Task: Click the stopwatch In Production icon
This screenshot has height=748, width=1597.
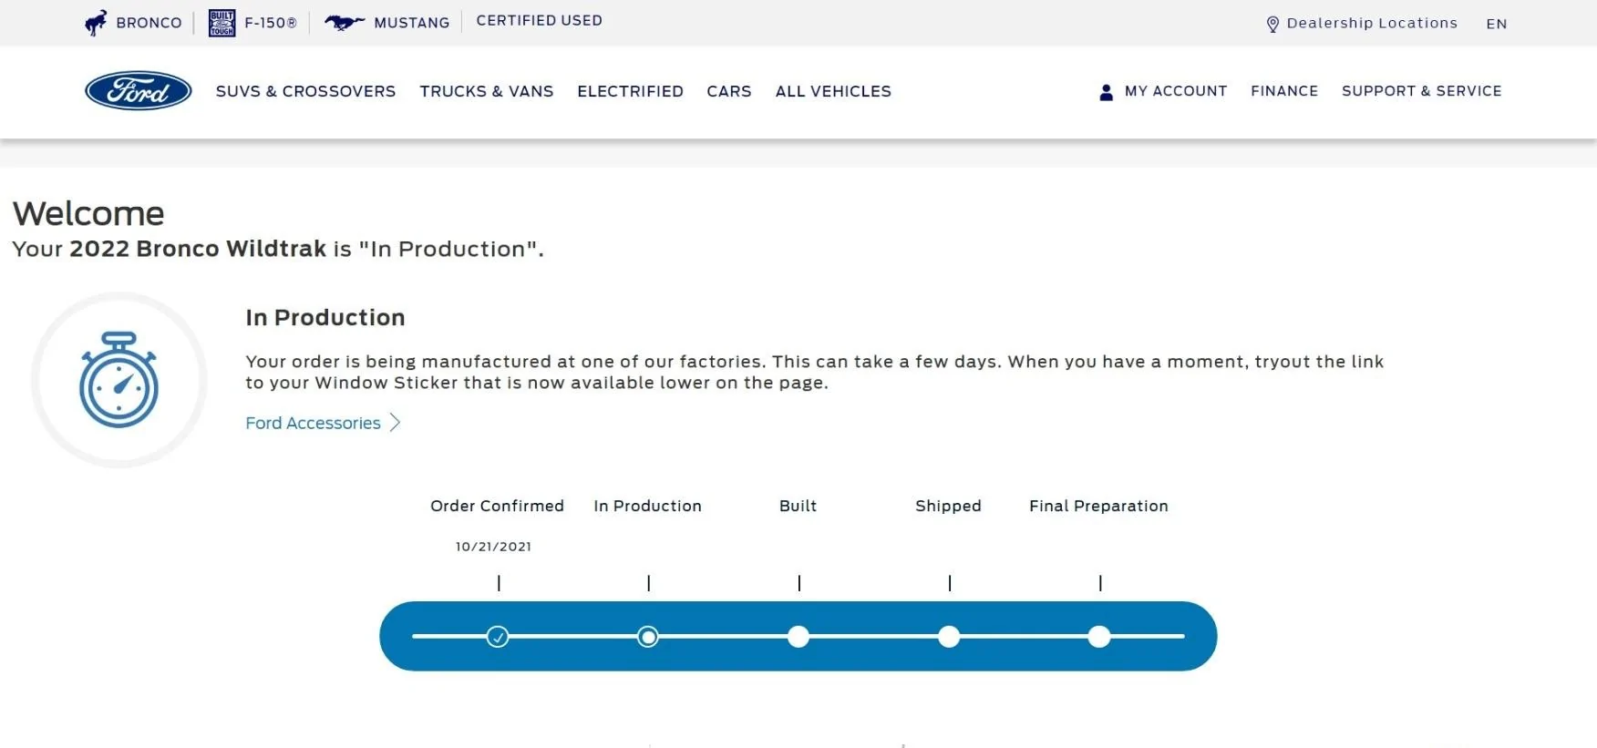Action: (x=119, y=380)
